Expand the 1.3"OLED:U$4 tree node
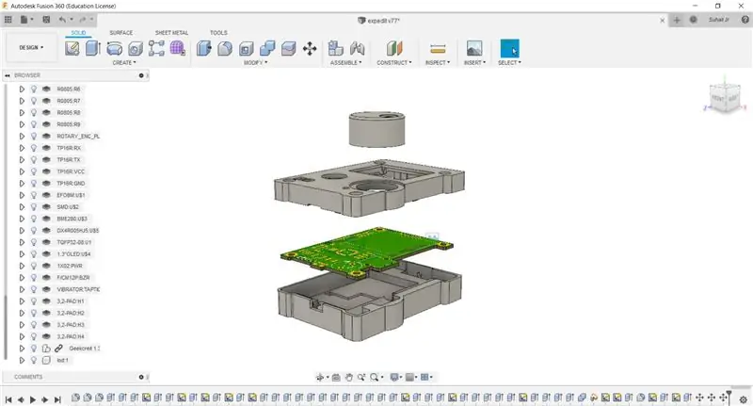Image resolution: width=753 pixels, height=406 pixels. [22, 254]
